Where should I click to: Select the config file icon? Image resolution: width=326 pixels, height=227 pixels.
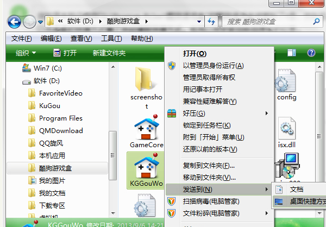click(x=286, y=83)
